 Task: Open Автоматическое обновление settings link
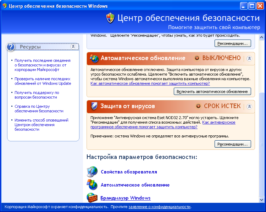tap(135, 185)
